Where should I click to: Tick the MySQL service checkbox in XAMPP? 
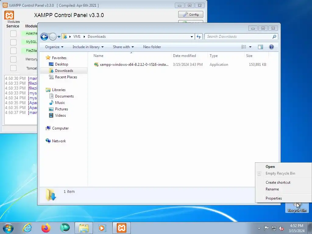click(13, 42)
